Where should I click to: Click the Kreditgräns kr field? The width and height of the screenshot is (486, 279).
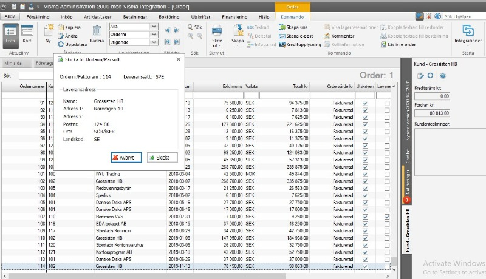click(x=432, y=96)
